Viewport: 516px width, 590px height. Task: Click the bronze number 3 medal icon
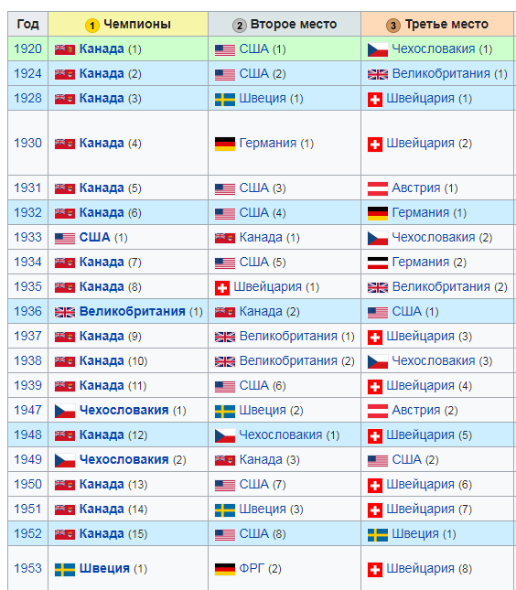pyautogui.click(x=393, y=26)
